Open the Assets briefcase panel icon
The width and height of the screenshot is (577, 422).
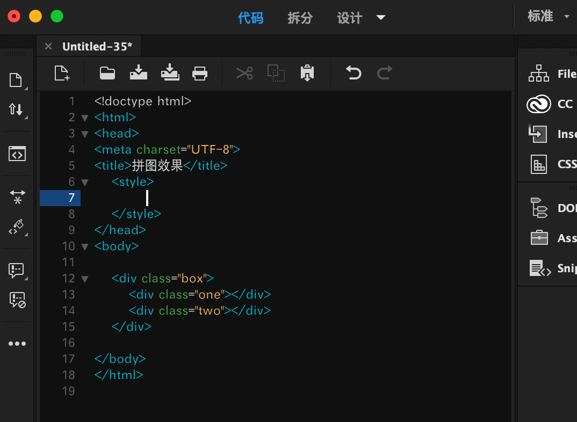539,237
